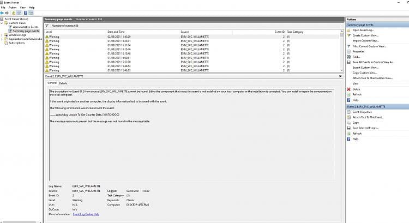Click the event list scrollbar down arrow
Viewport: 409px width, 223px height.
[x=342, y=70]
